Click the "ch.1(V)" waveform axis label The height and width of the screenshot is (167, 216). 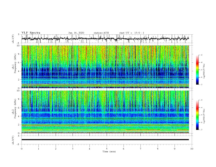click(13, 39)
